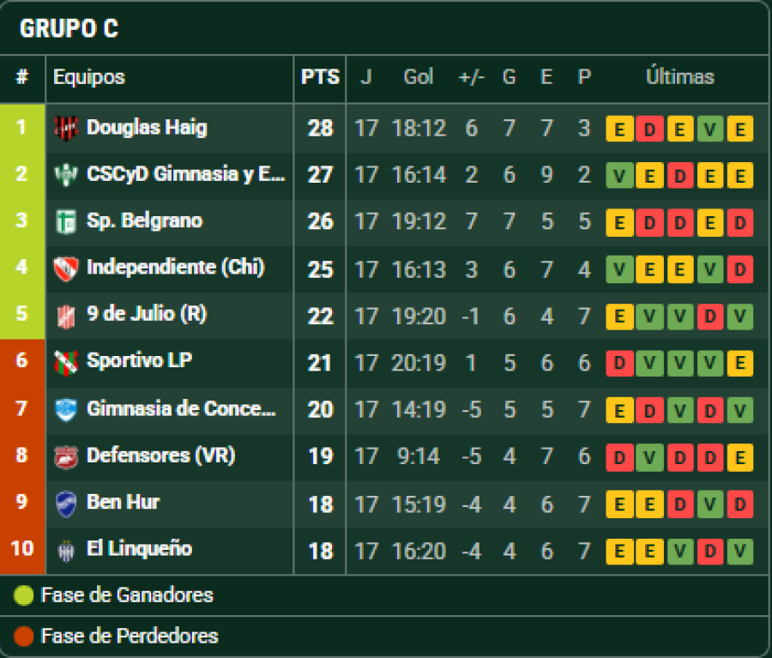Click the Fase de Ganadores green dot

(x=24, y=595)
